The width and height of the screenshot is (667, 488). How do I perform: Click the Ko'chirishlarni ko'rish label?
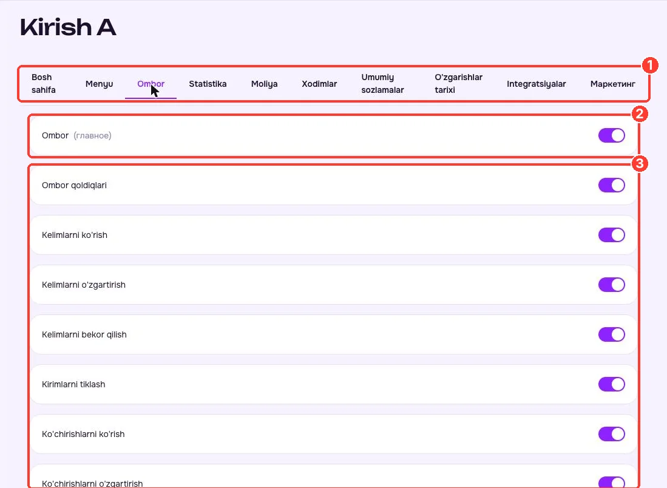pyautogui.click(x=83, y=434)
